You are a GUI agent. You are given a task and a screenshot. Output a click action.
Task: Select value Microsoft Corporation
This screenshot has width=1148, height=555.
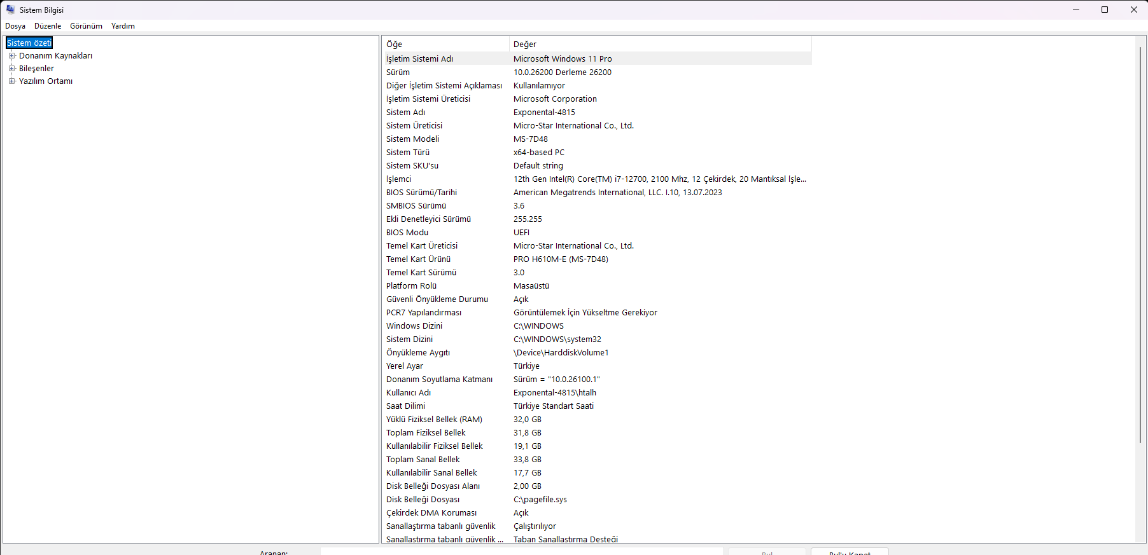(x=555, y=99)
